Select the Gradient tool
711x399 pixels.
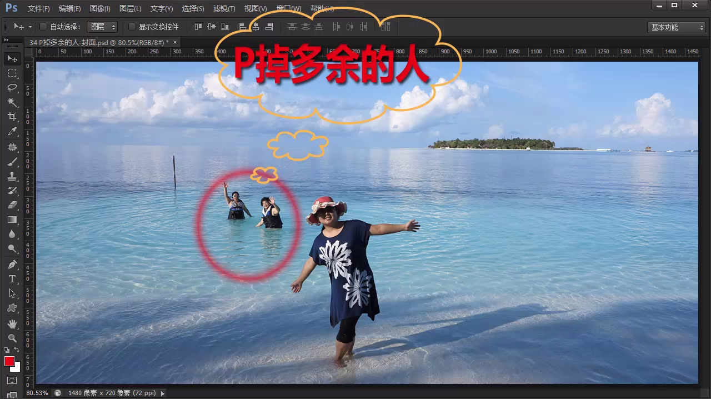point(12,220)
